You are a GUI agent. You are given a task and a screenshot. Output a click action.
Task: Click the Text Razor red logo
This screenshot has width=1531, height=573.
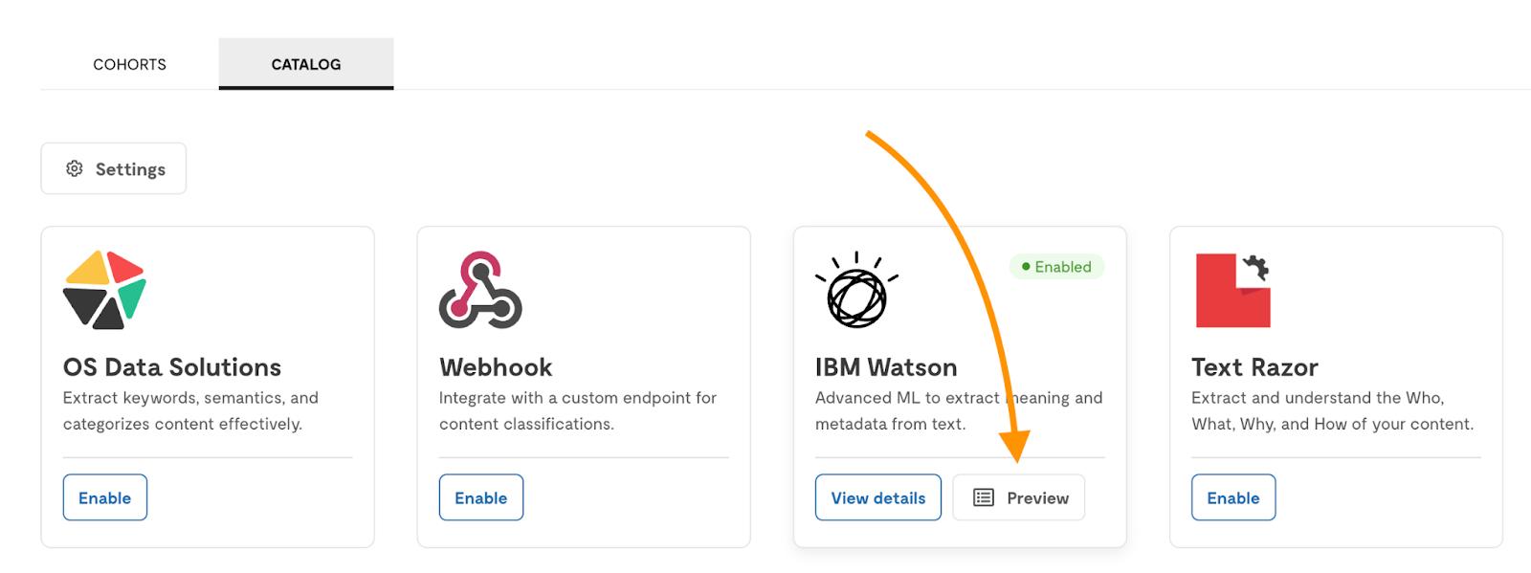point(1232,290)
